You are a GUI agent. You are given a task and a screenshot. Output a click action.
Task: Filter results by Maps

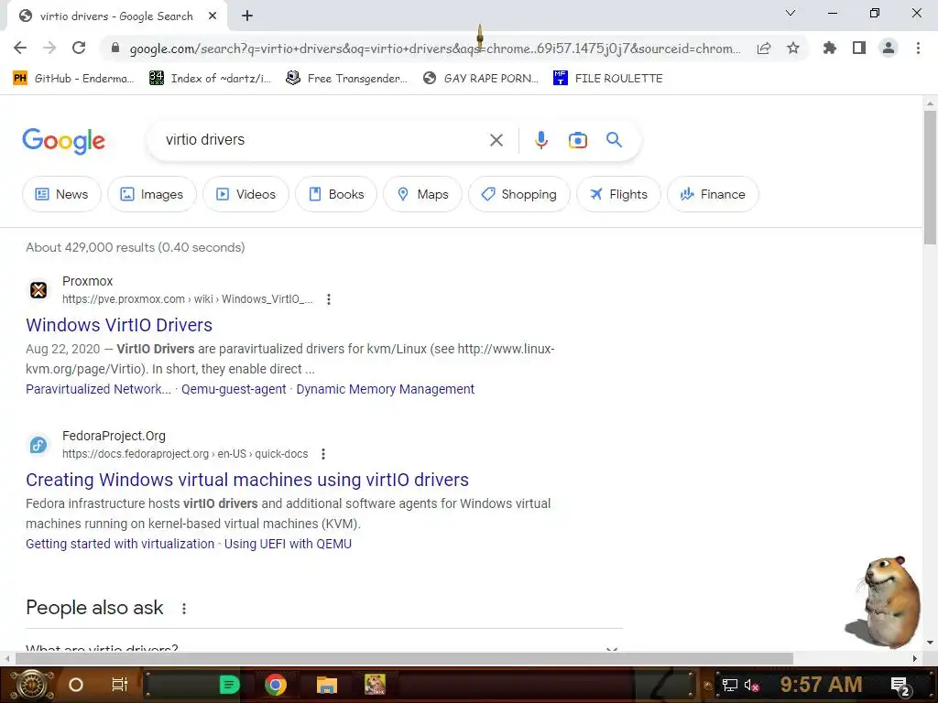point(423,194)
